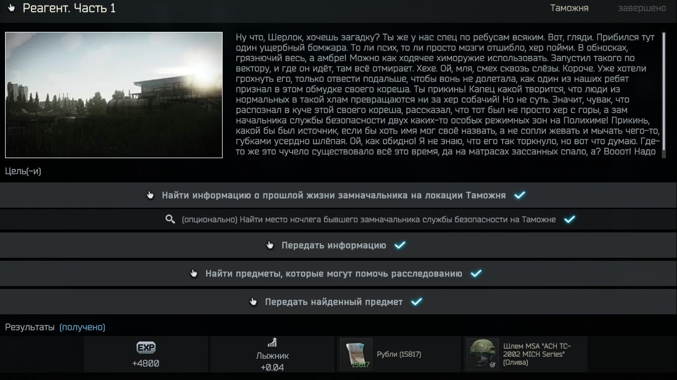Click checkmark on Найти информацию objective
This screenshot has height=380, width=677.
tap(520, 195)
